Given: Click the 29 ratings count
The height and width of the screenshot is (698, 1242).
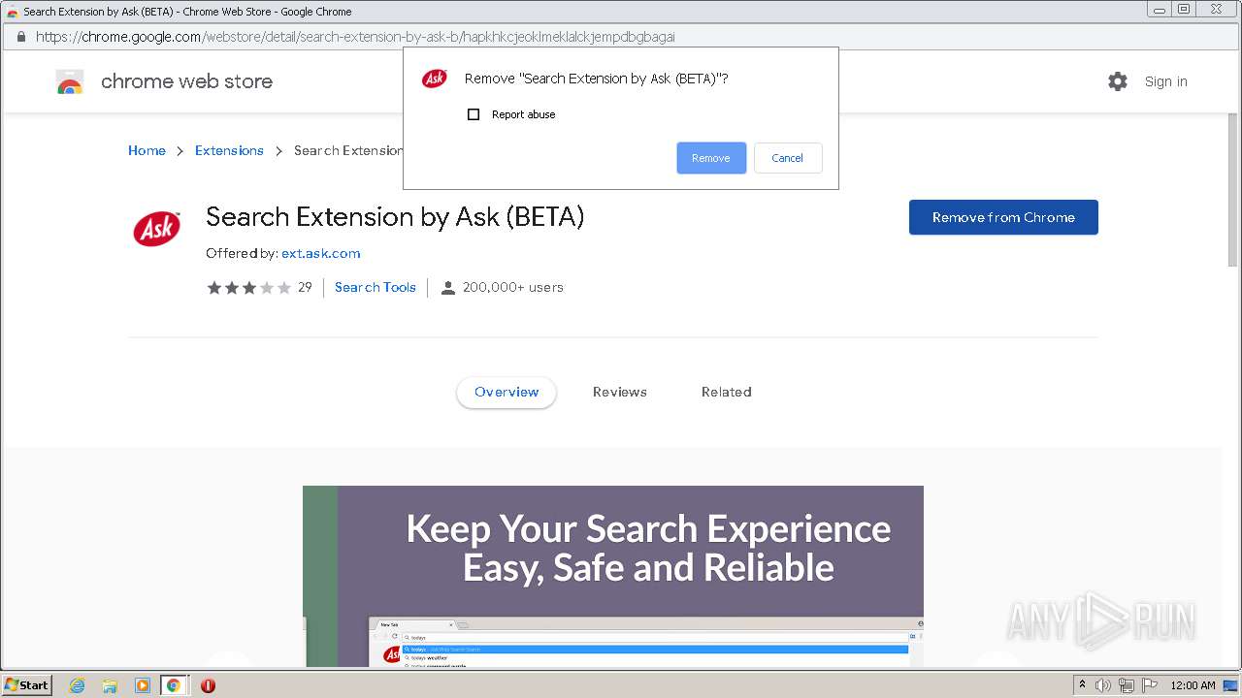Looking at the screenshot, I should 305,287.
